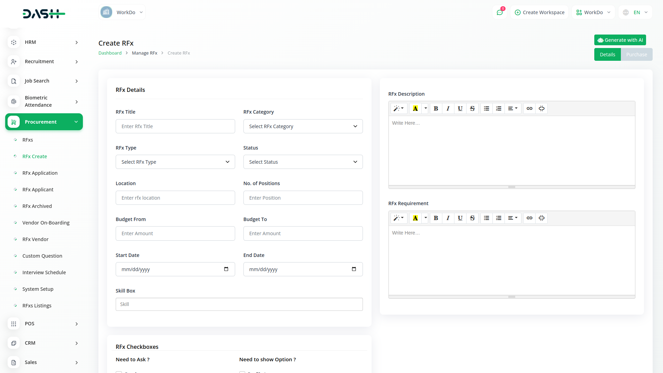Click highlight color button in RFx Description

[x=415, y=108]
